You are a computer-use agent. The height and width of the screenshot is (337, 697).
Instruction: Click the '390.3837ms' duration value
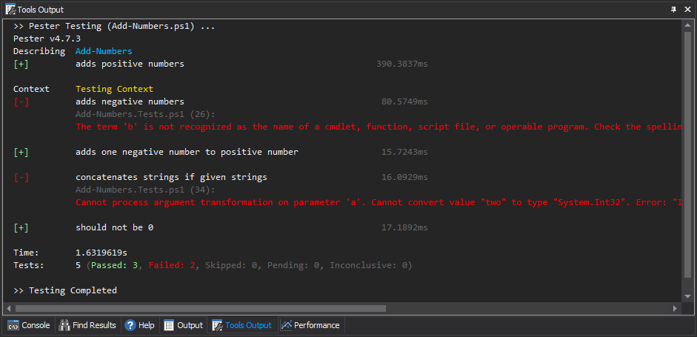point(402,64)
